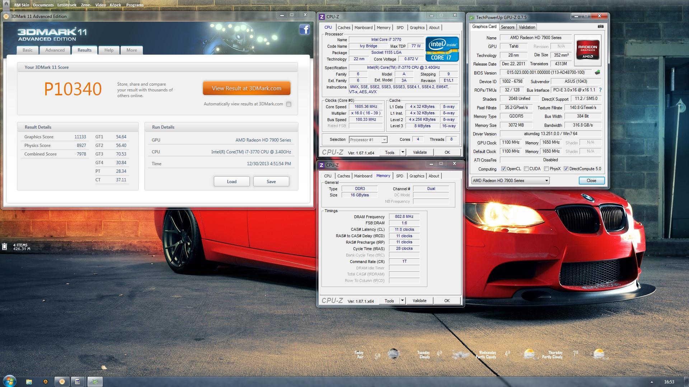Open the Advanced tab in 3DMark 11
The image size is (689, 387).
55,50
